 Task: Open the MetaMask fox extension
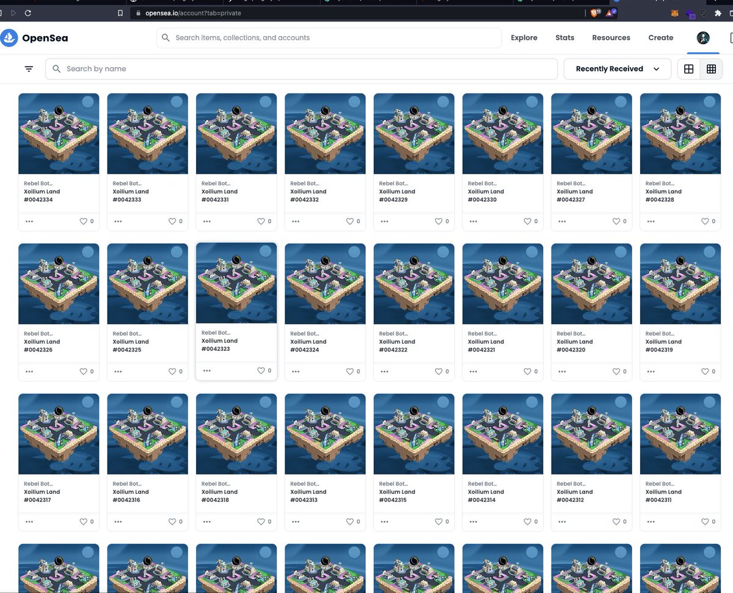pos(674,13)
